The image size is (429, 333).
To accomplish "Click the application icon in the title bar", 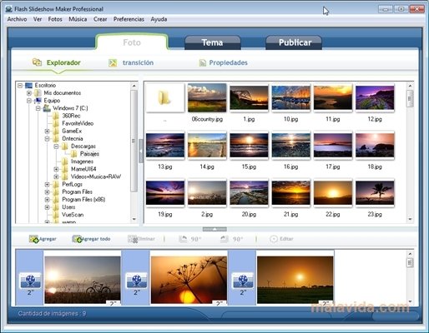I will (9, 9).
